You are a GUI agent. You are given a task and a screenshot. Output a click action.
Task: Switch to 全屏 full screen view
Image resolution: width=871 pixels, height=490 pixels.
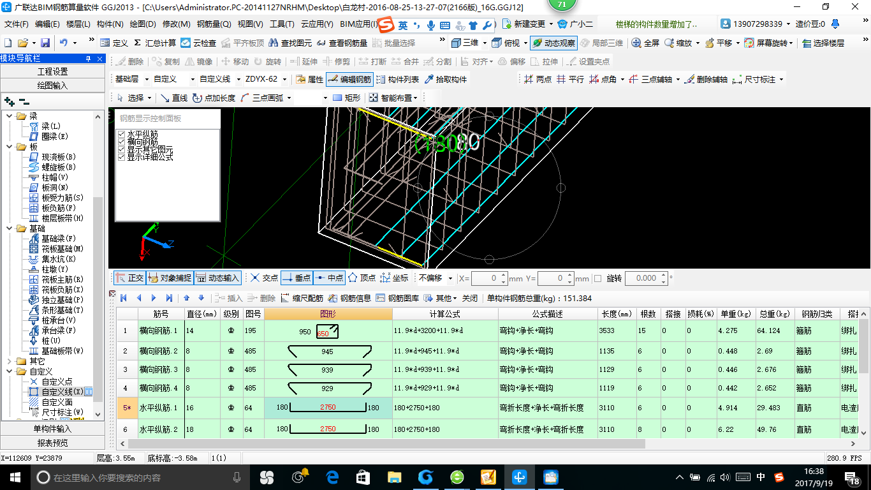(x=645, y=43)
